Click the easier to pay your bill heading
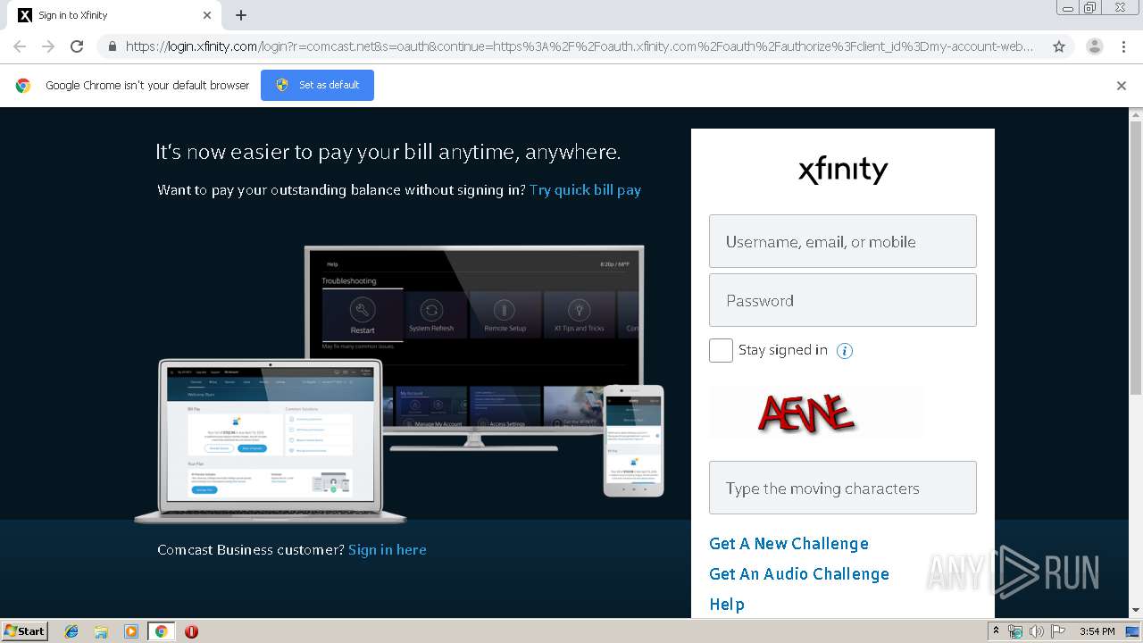The image size is (1143, 643). pos(388,152)
